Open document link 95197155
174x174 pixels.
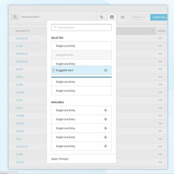point(22,147)
